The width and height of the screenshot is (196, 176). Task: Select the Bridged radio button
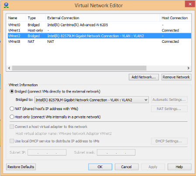[12, 91]
